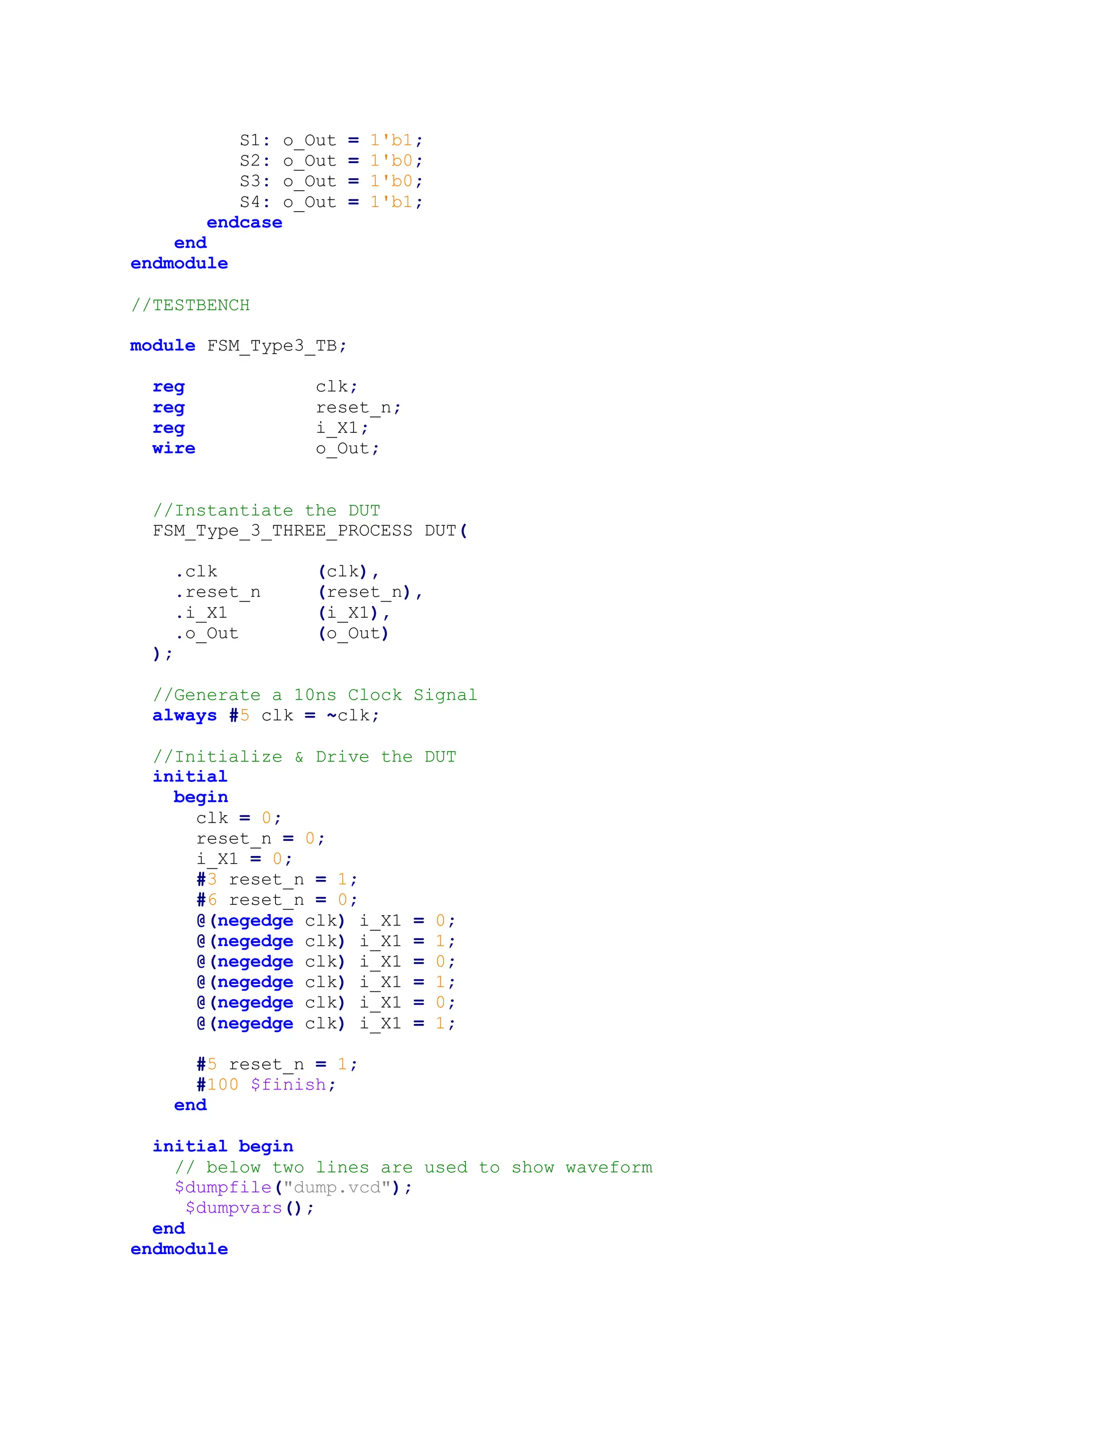The height and width of the screenshot is (1435, 1109).
Task: Click the Initialize & Drive DUT comment
Action: [304, 756]
